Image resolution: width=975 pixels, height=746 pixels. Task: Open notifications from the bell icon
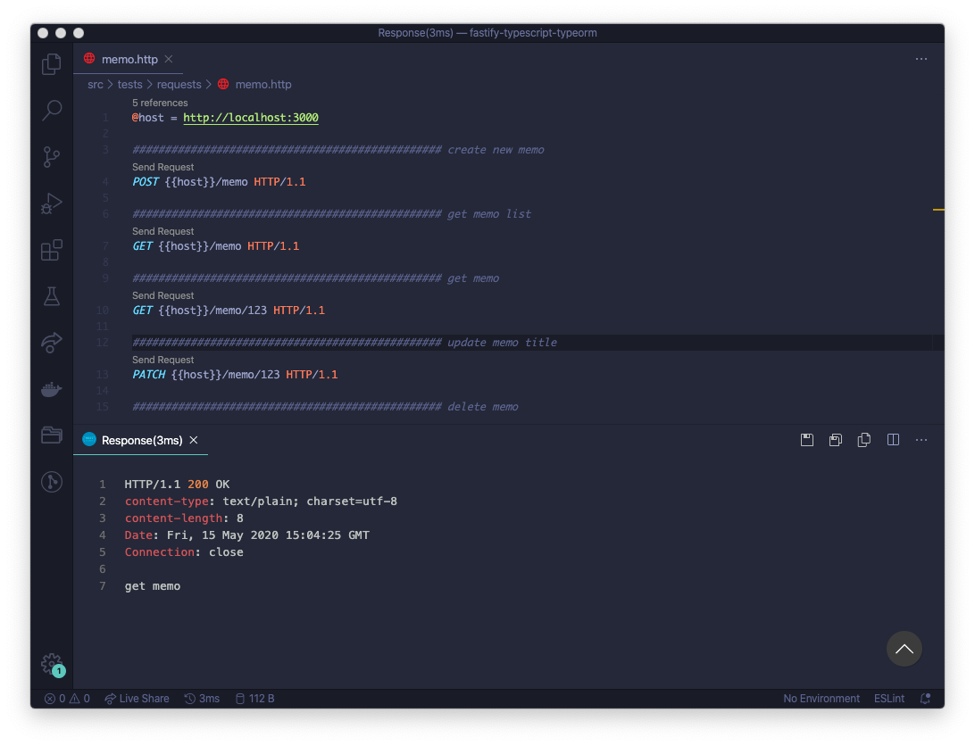click(x=925, y=699)
